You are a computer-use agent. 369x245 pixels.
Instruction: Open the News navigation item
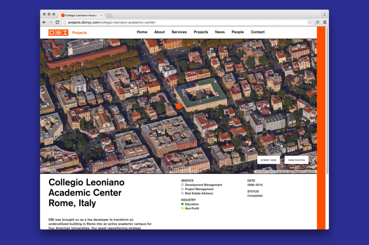(x=220, y=32)
